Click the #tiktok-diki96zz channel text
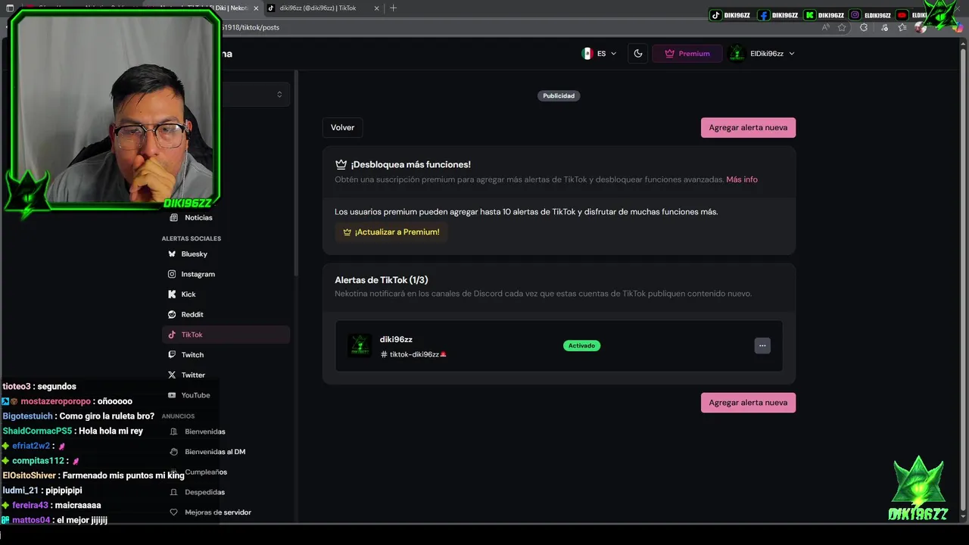This screenshot has height=545, width=969. pyautogui.click(x=413, y=354)
